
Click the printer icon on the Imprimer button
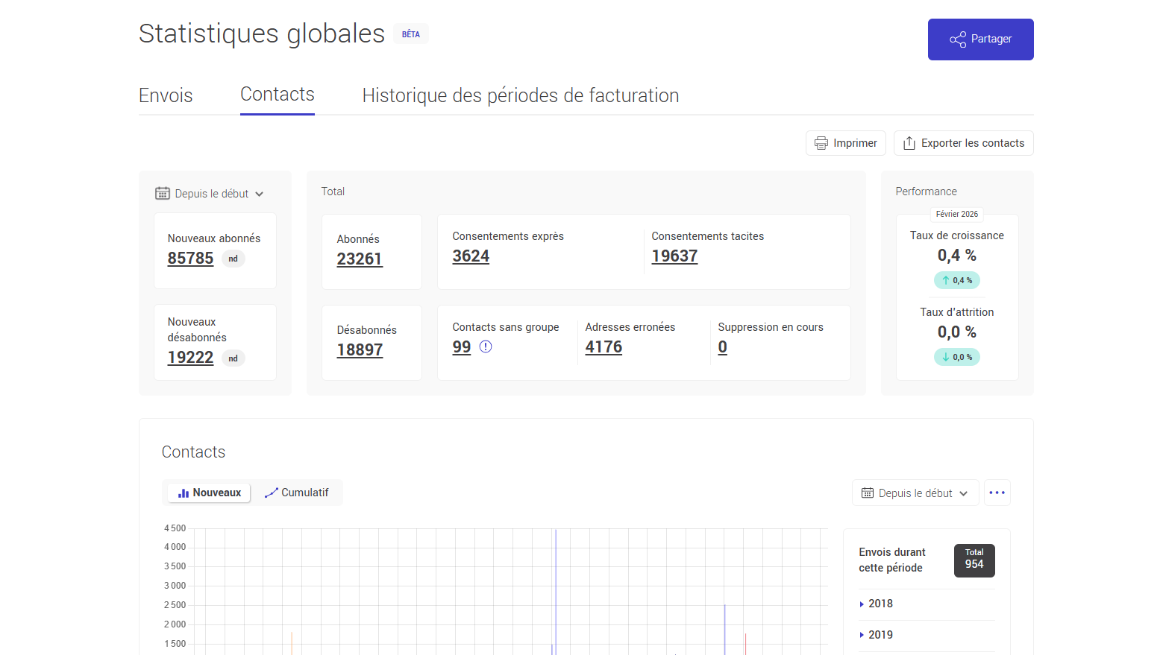click(x=822, y=142)
